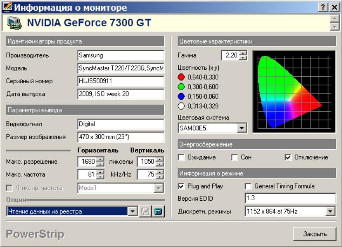Click the kHz/Hz units label
The width and height of the screenshot is (342, 247).
pos(121,174)
